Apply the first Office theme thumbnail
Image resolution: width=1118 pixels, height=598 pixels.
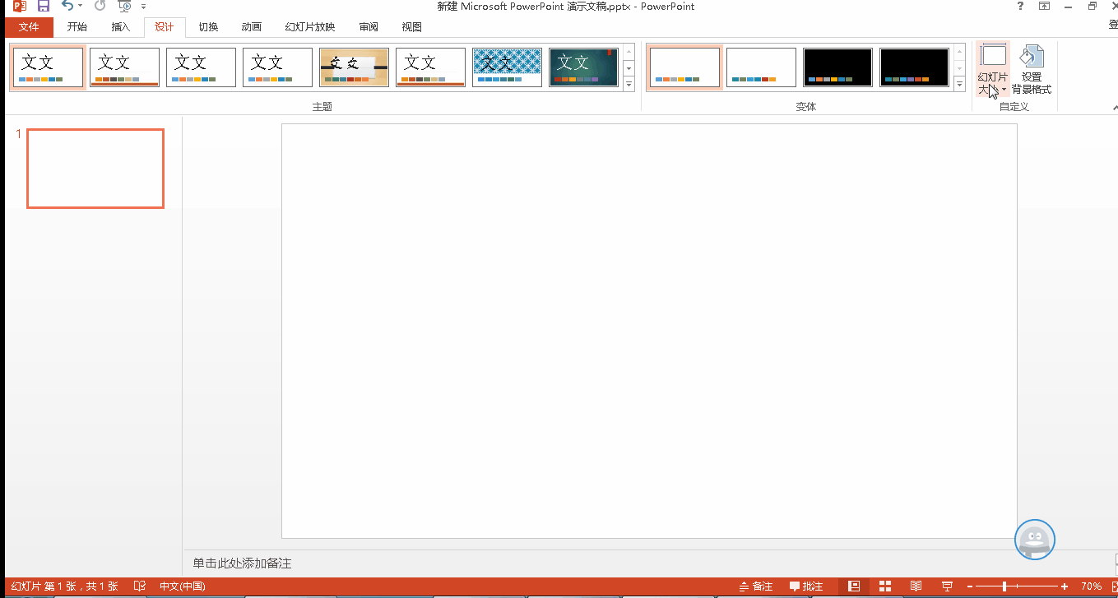click(x=48, y=67)
